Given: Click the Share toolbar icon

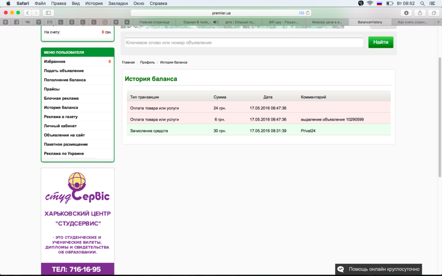Looking at the screenshot, I should pyautogui.click(x=420, y=13).
